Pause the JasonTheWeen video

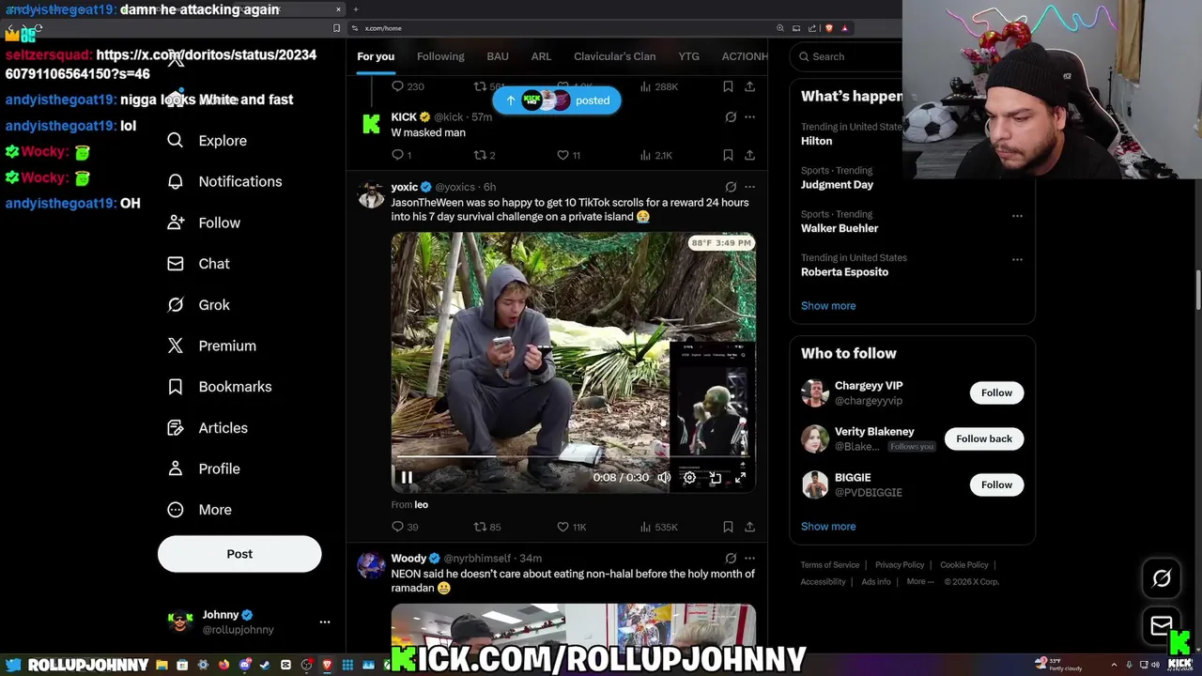click(x=407, y=478)
